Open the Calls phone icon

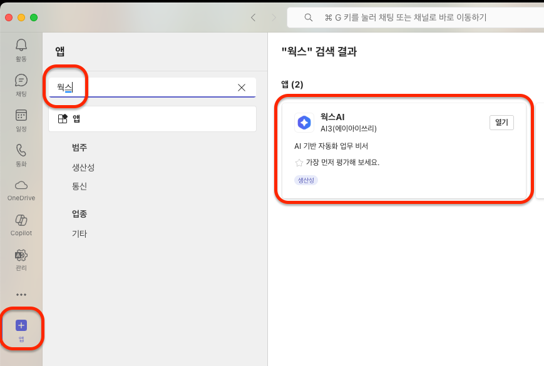[x=21, y=150]
